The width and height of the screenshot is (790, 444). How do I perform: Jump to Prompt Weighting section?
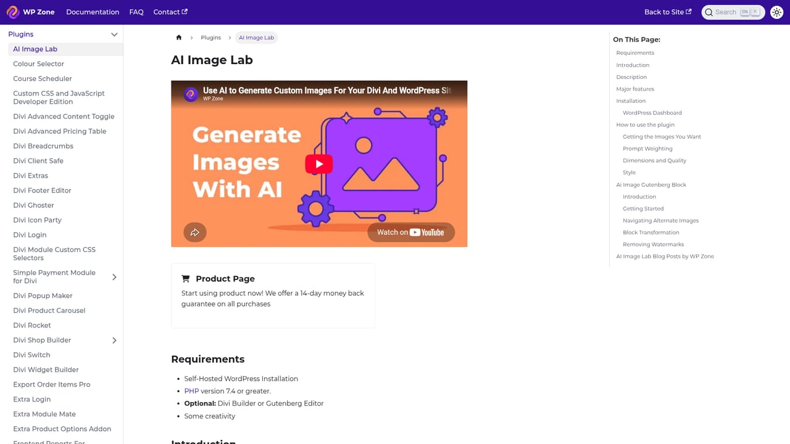(647, 149)
